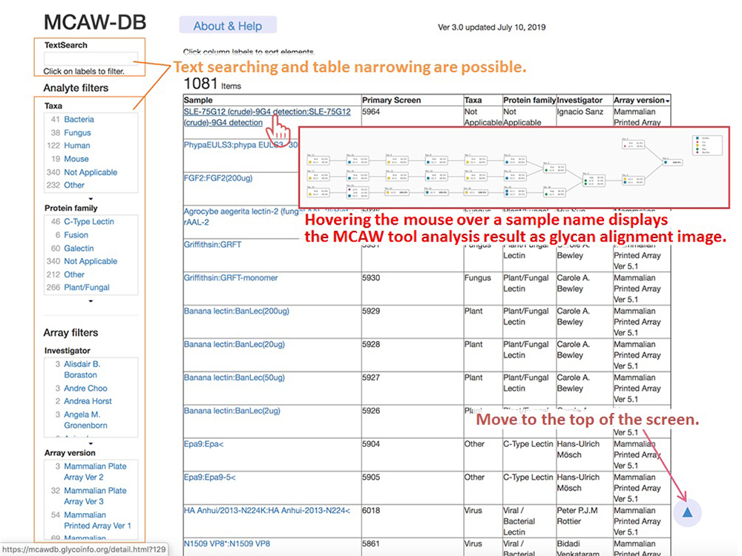The height and width of the screenshot is (556, 742).
Task: Open Banana lectin:BanLec(50ug) sample
Action: (x=234, y=378)
